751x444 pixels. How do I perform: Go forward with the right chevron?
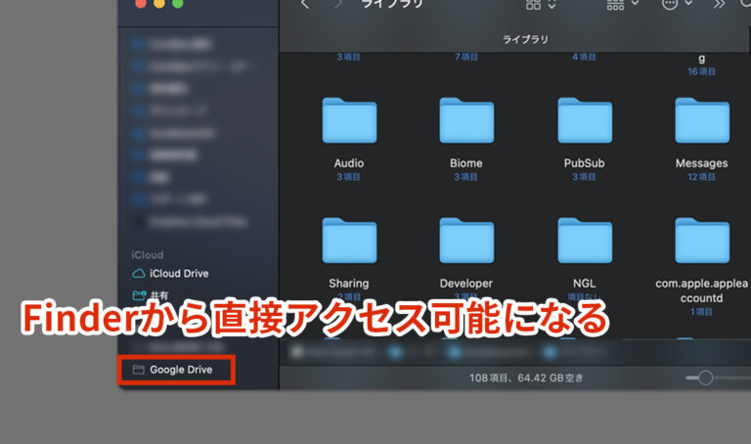coord(338,4)
